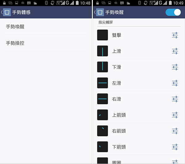Tap the 右箭頭 gesture thumbnail

(x=102, y=131)
